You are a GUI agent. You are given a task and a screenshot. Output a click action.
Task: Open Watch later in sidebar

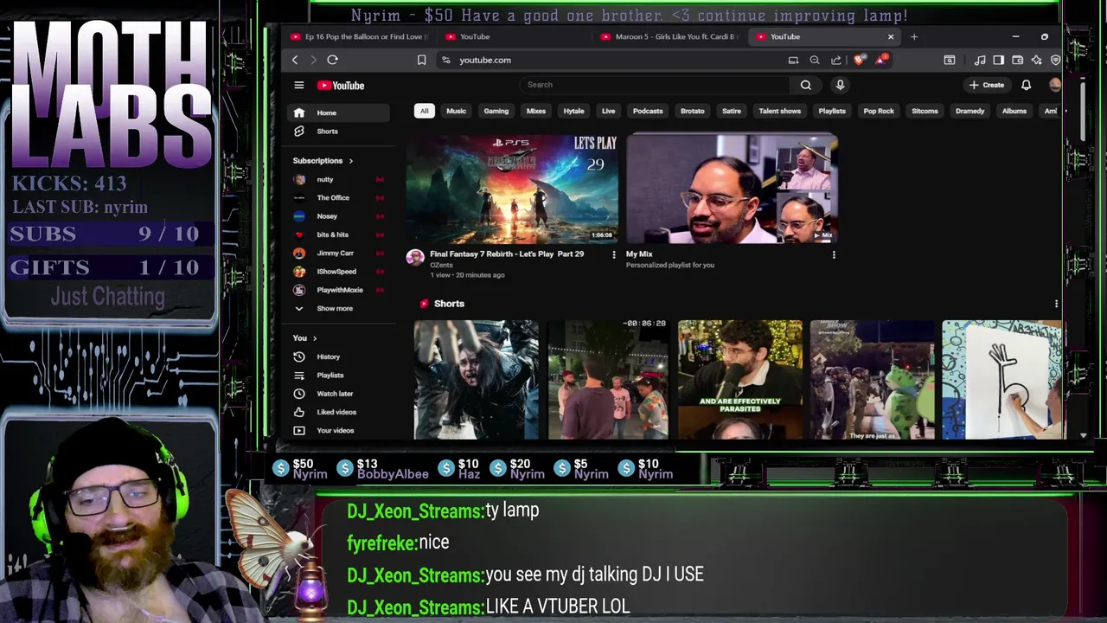coord(338,394)
